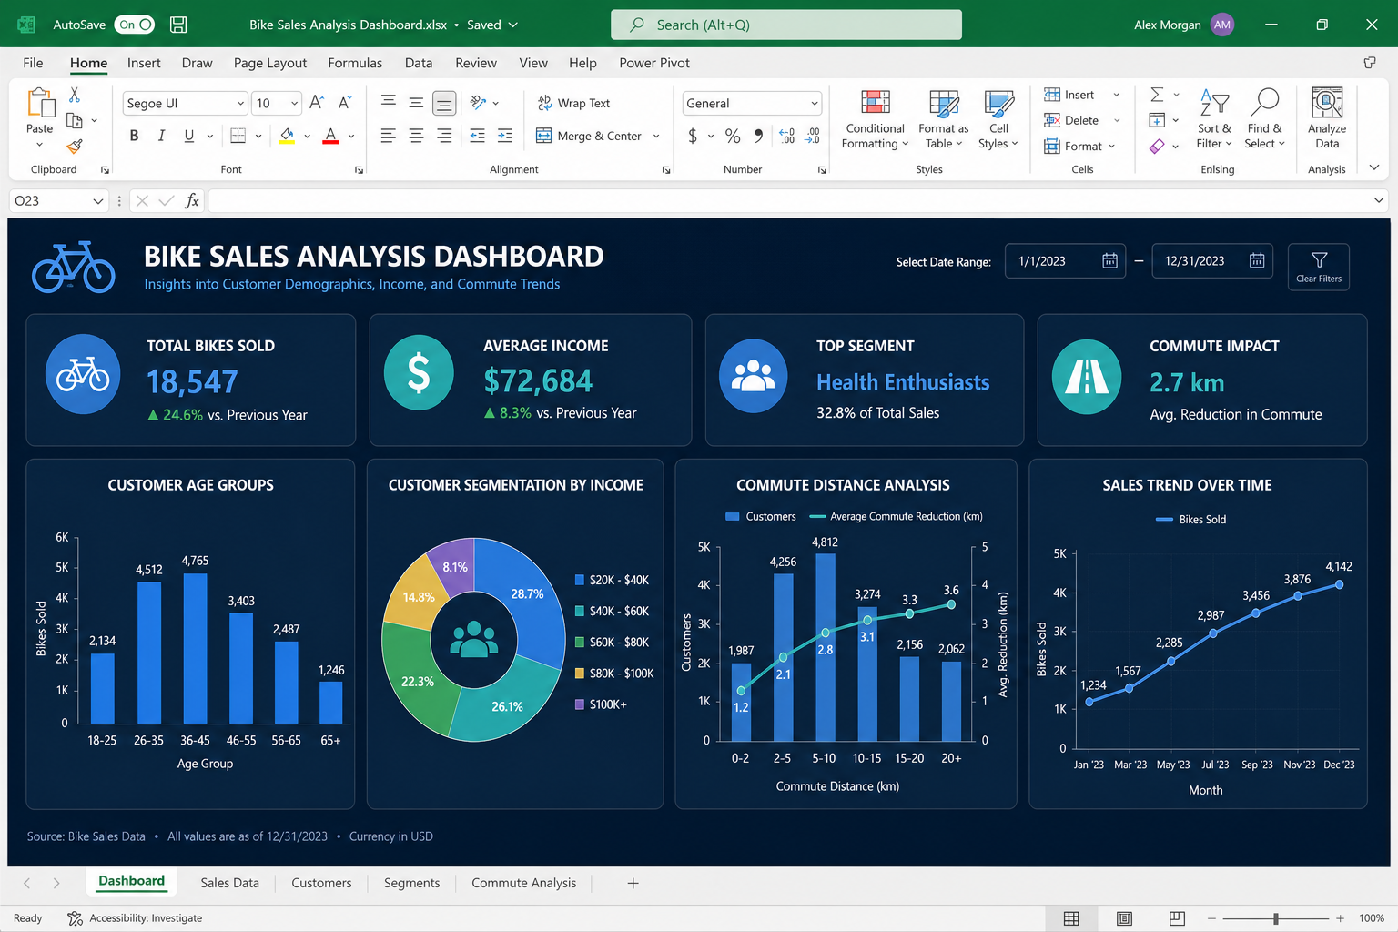Viewport: 1398px width, 932px height.
Task: Open the font size dropdown
Action: pos(294,103)
